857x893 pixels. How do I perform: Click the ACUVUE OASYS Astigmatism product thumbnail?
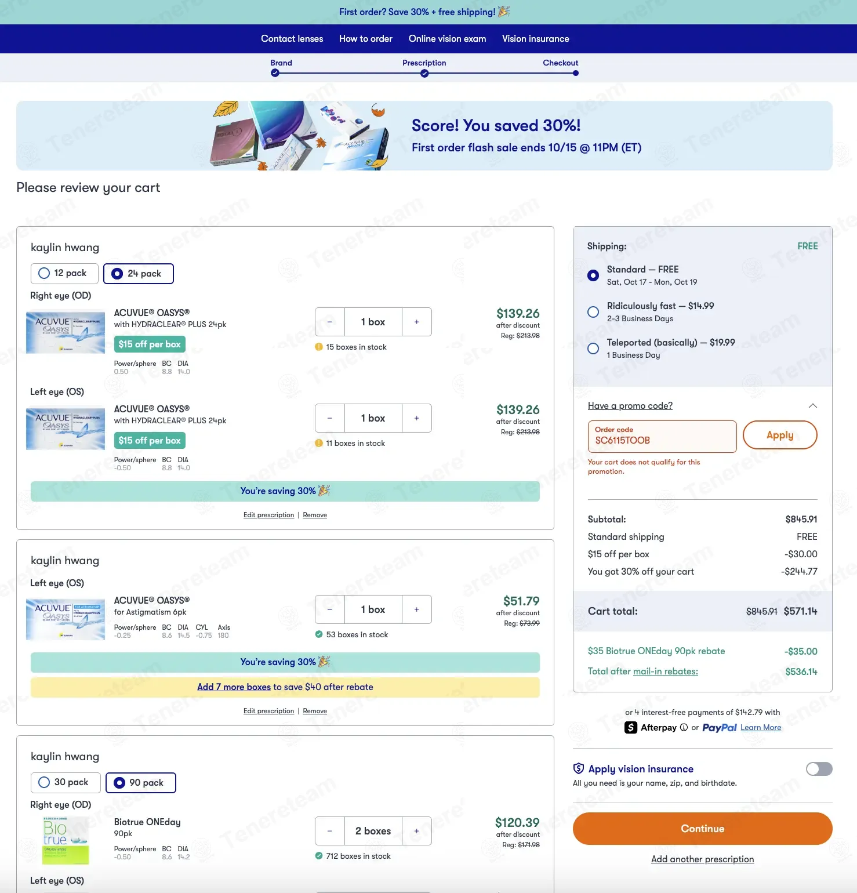(66, 620)
